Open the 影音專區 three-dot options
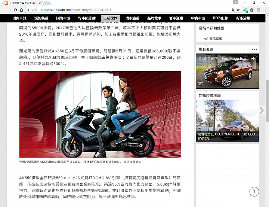 point(254,49)
